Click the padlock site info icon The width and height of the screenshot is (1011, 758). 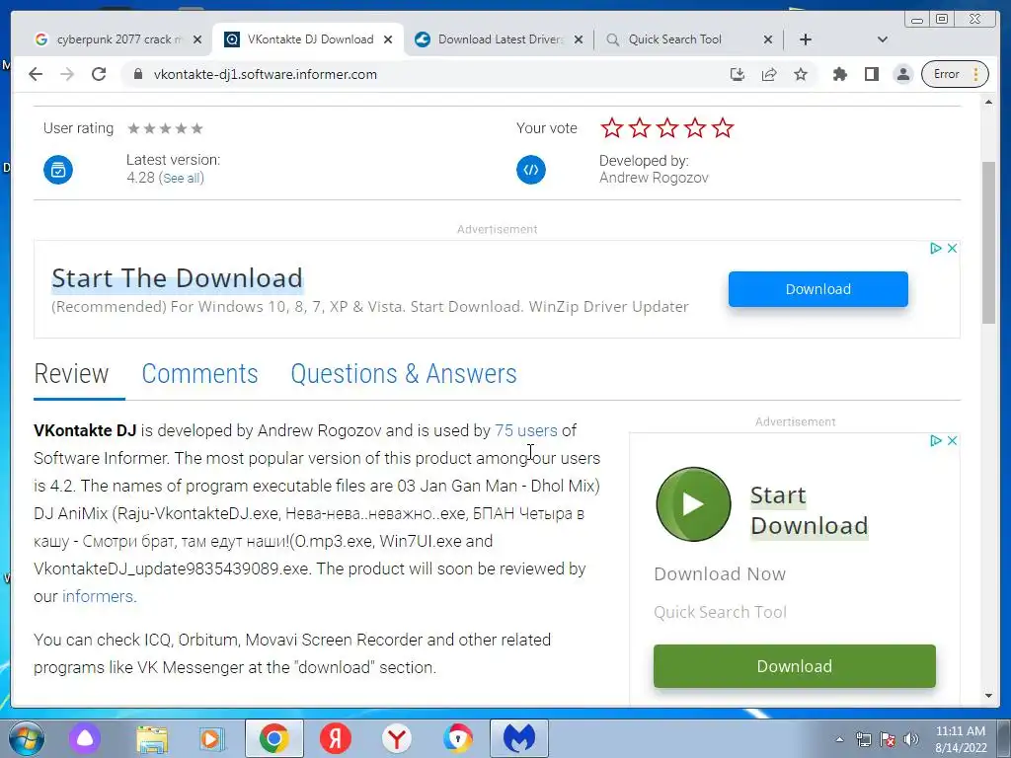click(137, 74)
